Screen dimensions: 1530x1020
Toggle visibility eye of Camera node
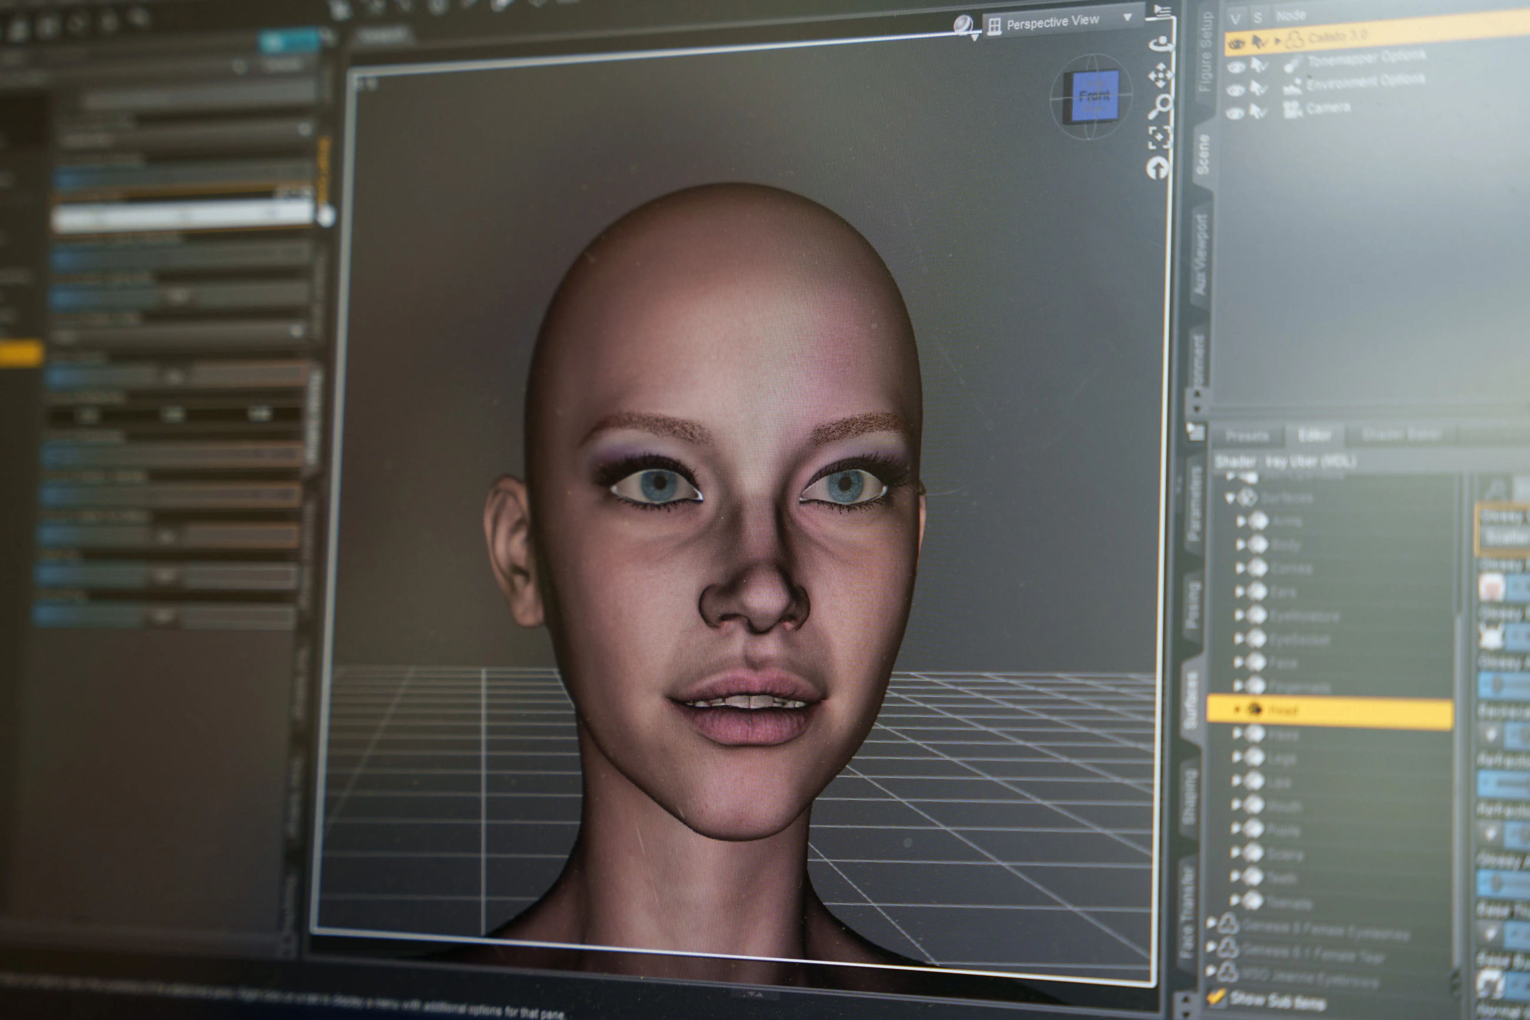(1234, 114)
